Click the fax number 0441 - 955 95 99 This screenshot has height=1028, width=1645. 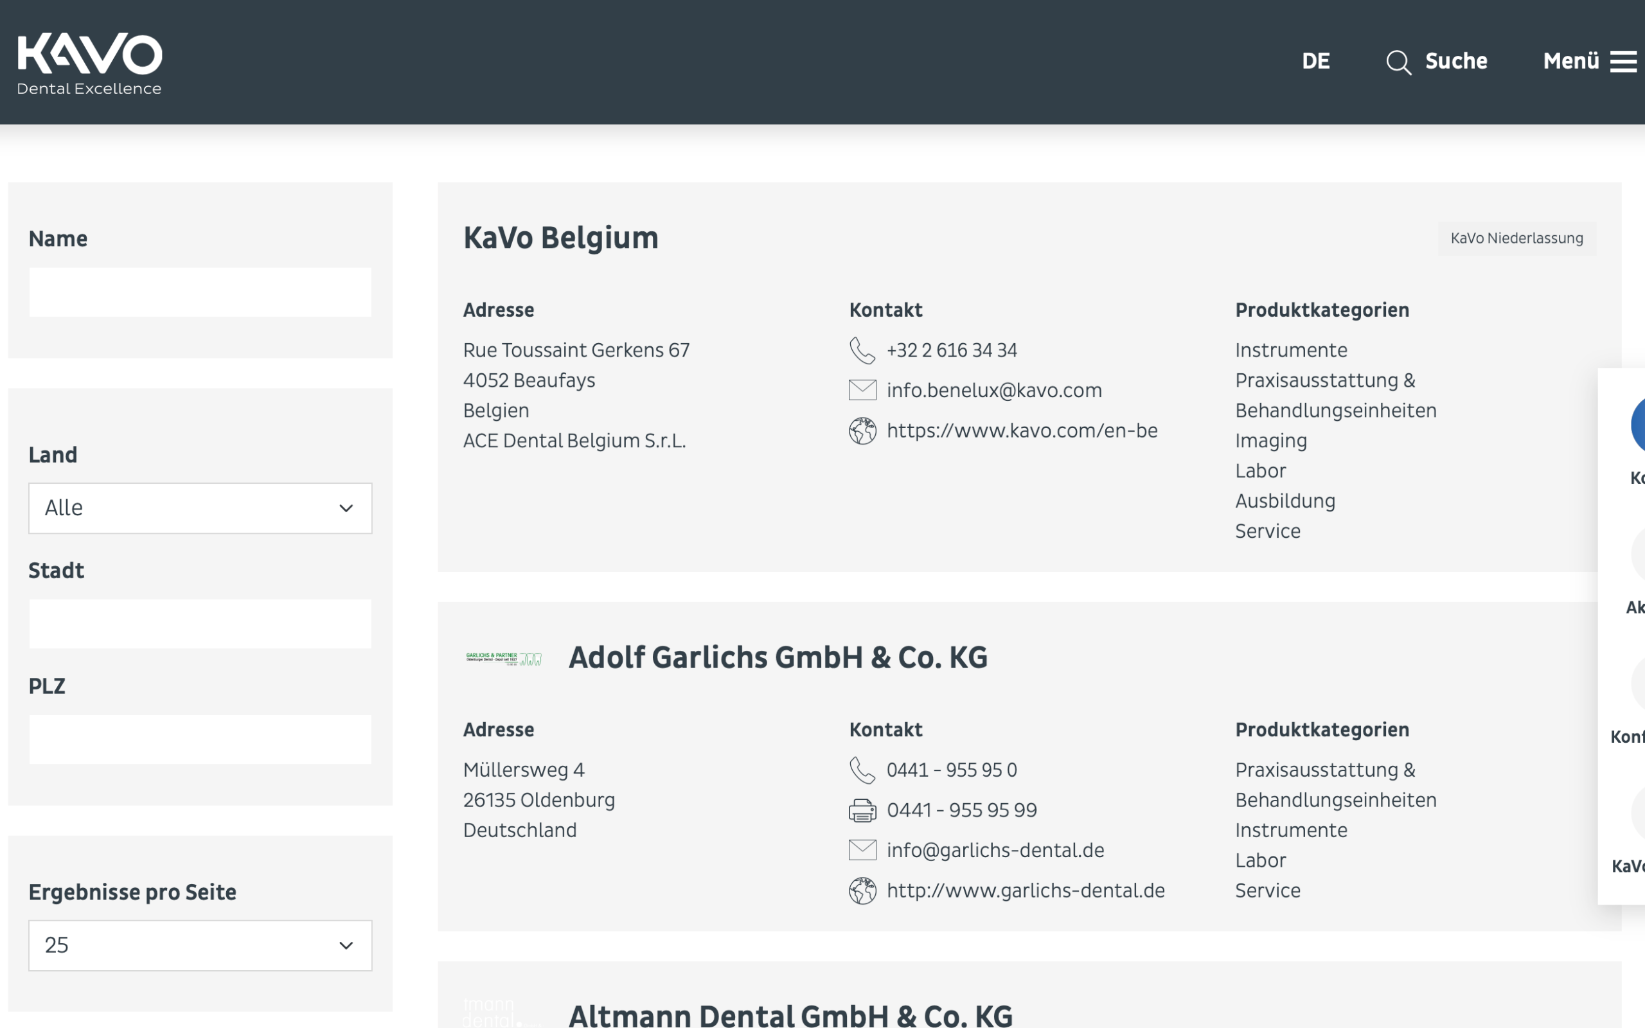pyautogui.click(x=961, y=810)
